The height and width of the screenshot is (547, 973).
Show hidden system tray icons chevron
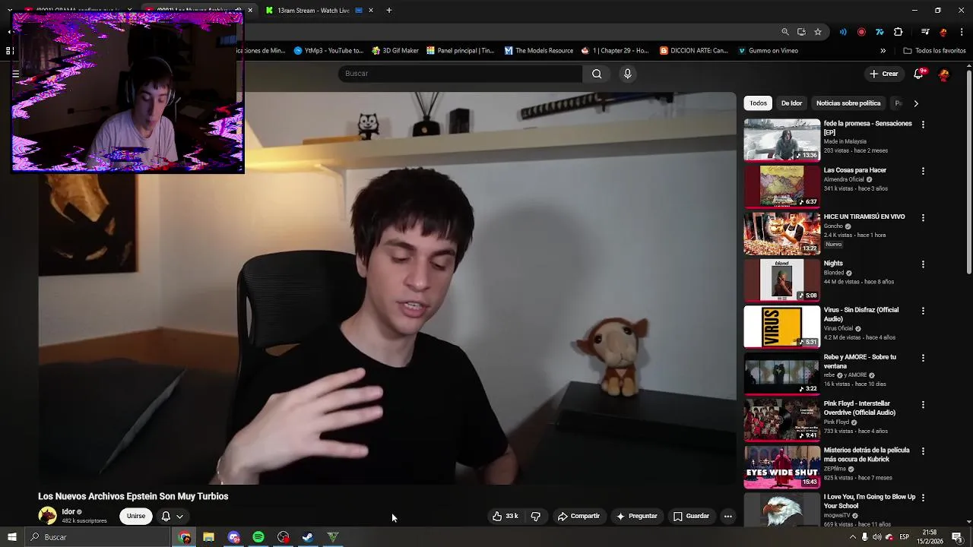tap(852, 537)
